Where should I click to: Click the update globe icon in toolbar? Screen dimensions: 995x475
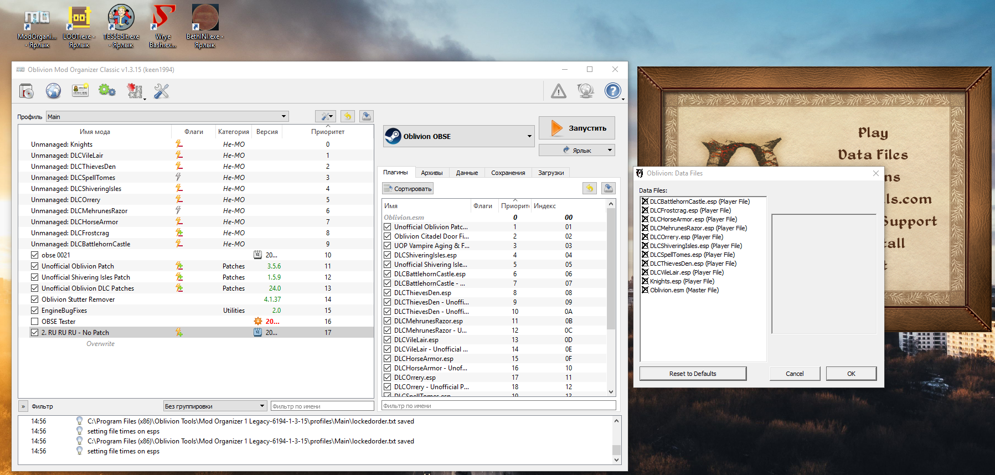pyautogui.click(x=585, y=91)
